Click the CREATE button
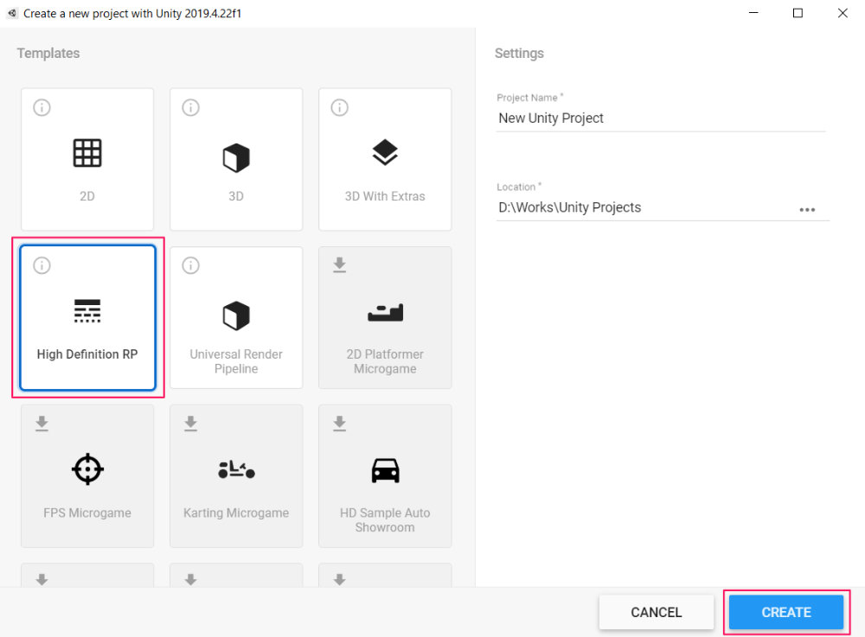Image resolution: width=865 pixels, height=637 pixels. click(x=786, y=612)
